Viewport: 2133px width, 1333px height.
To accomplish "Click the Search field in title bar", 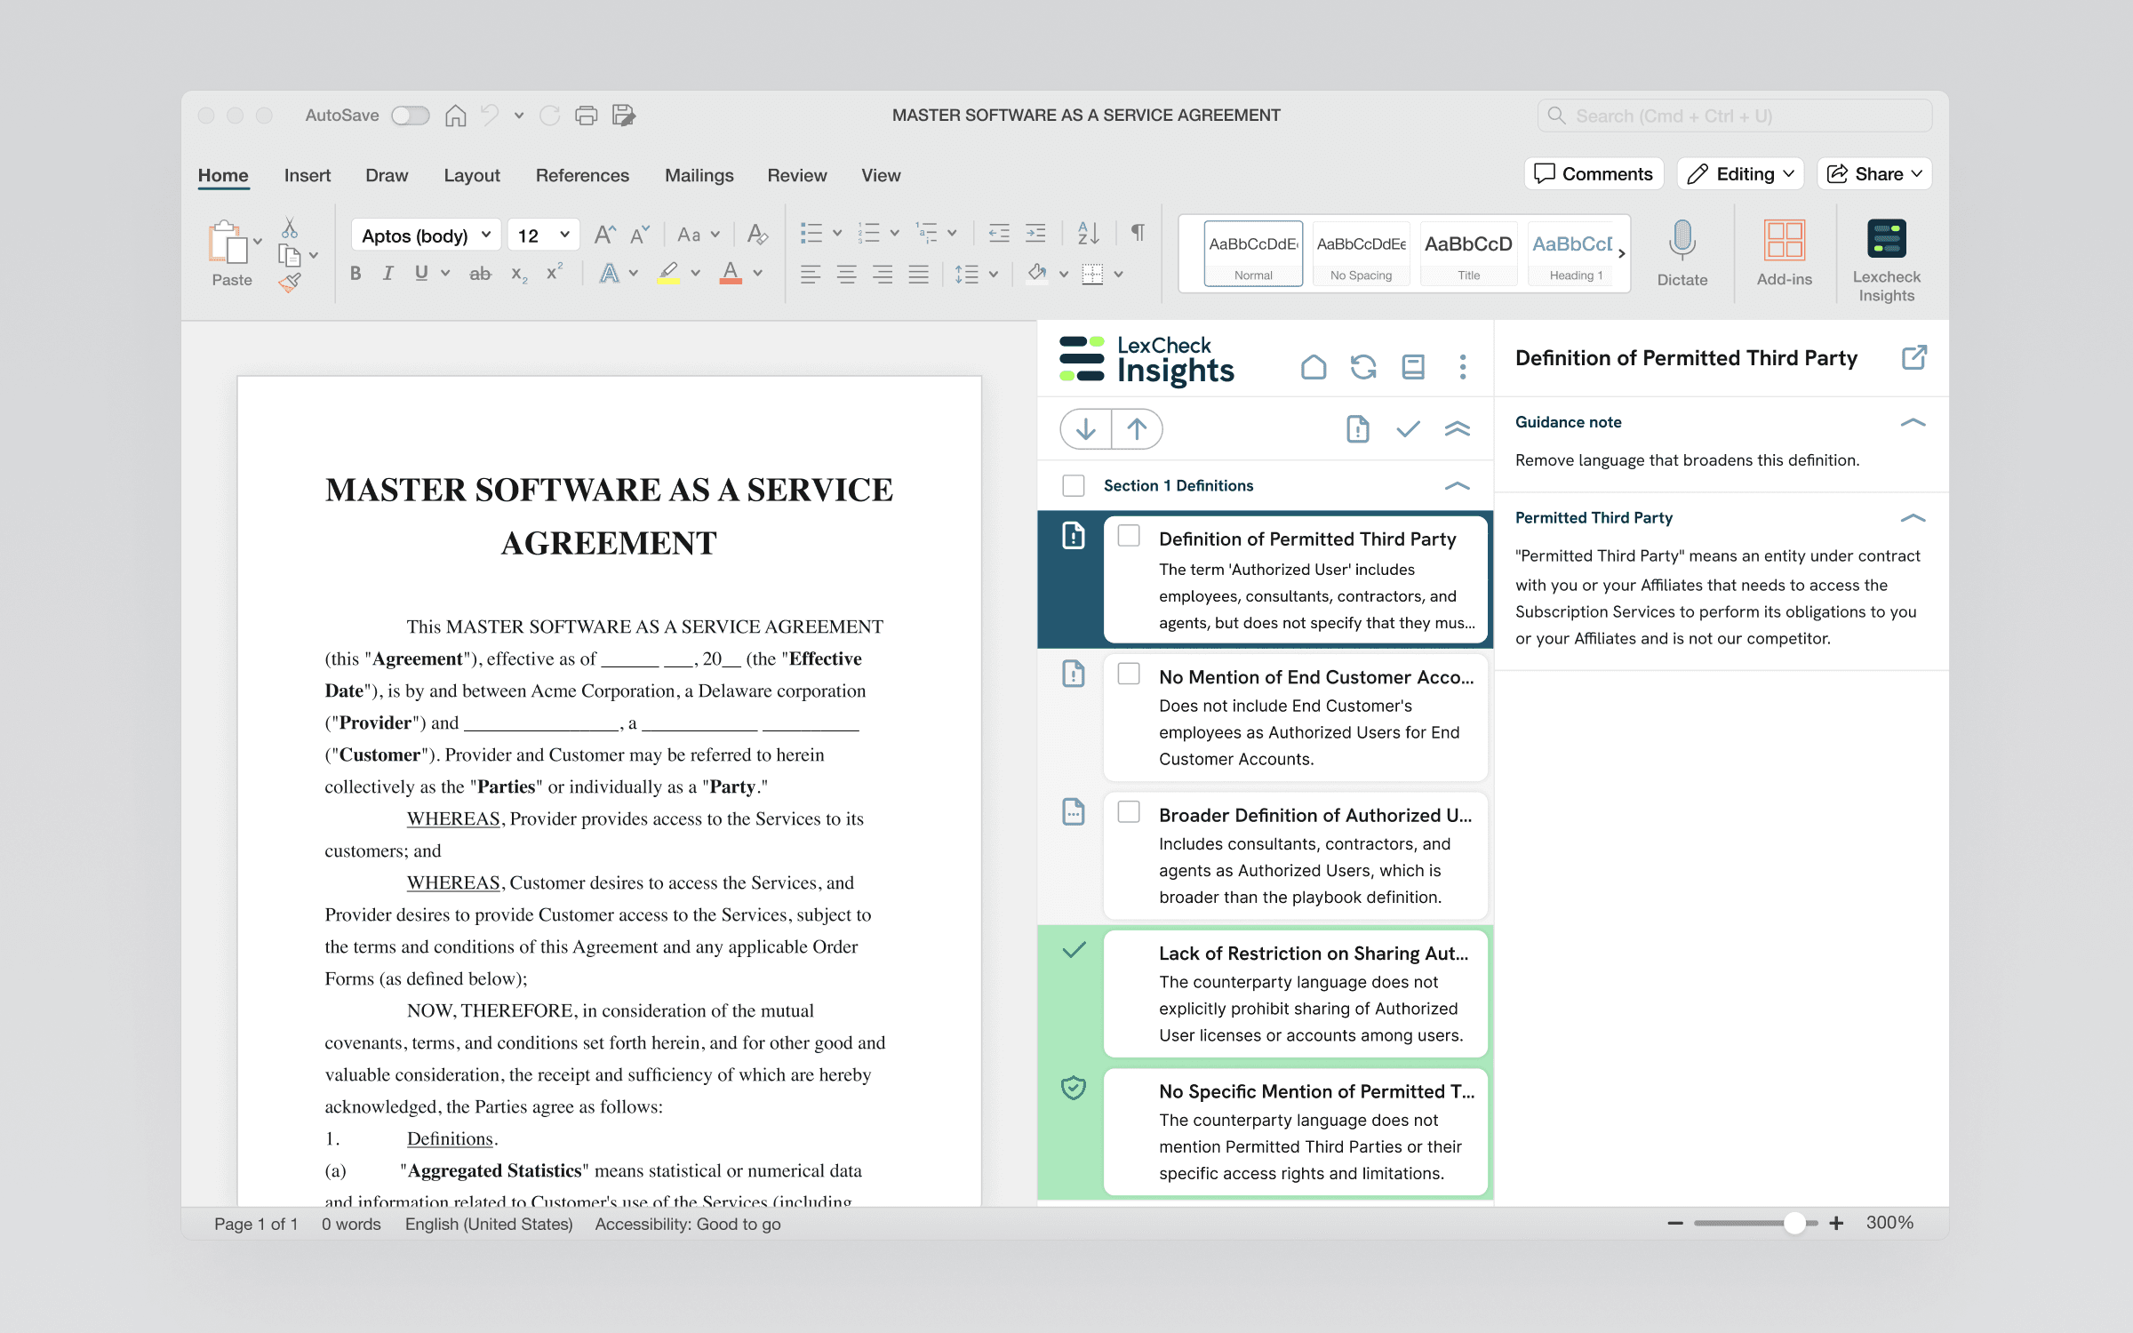I will [x=1734, y=116].
